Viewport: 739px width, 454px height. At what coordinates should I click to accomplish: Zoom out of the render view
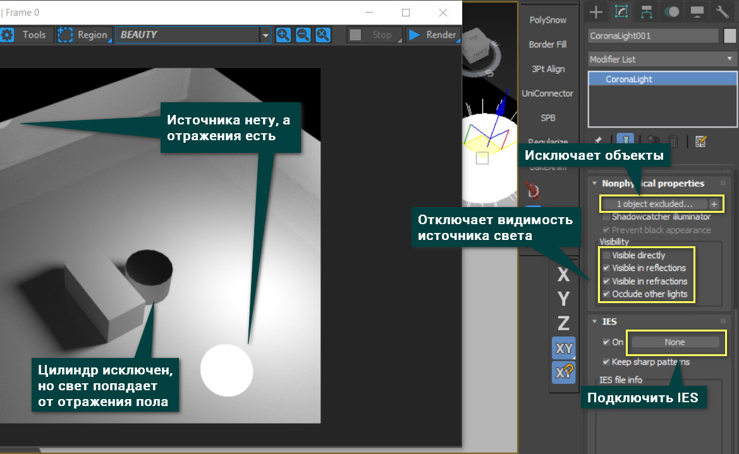click(303, 35)
